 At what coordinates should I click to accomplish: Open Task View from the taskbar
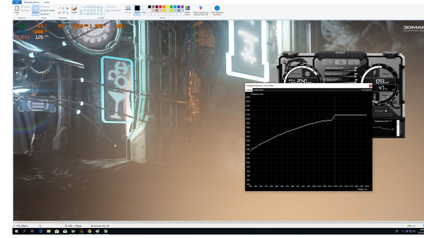32,231
